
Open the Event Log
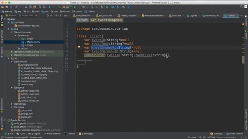(x=216, y=134)
